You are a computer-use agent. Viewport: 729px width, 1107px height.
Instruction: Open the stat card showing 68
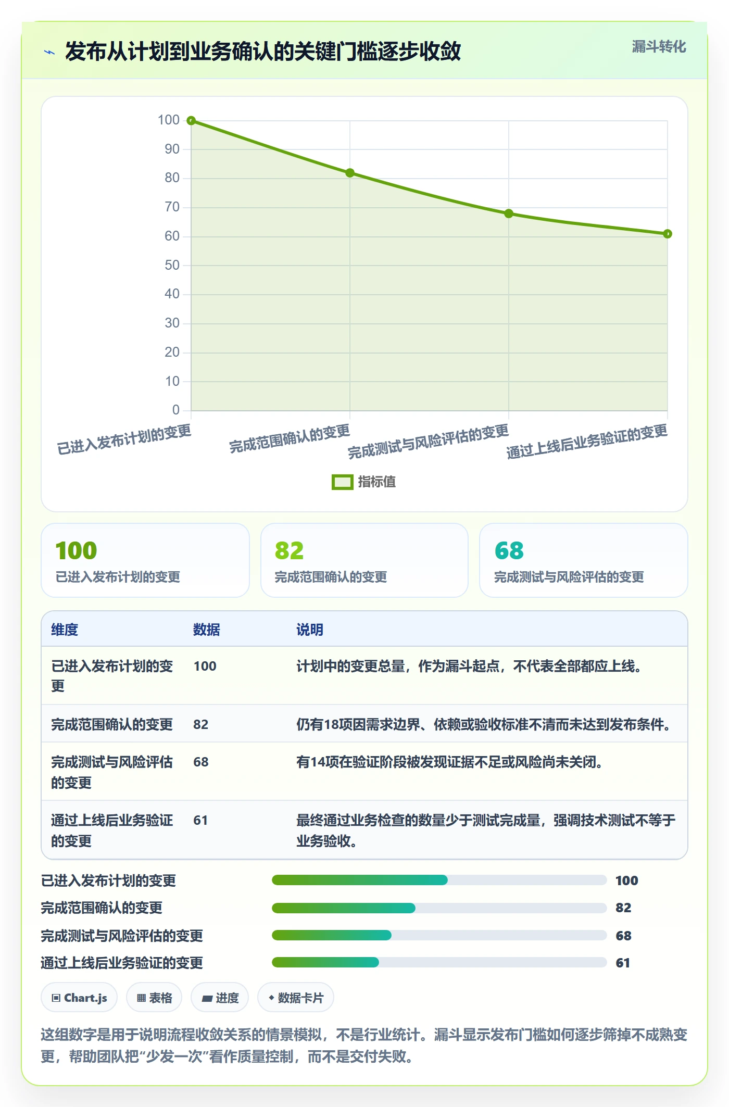[584, 560]
